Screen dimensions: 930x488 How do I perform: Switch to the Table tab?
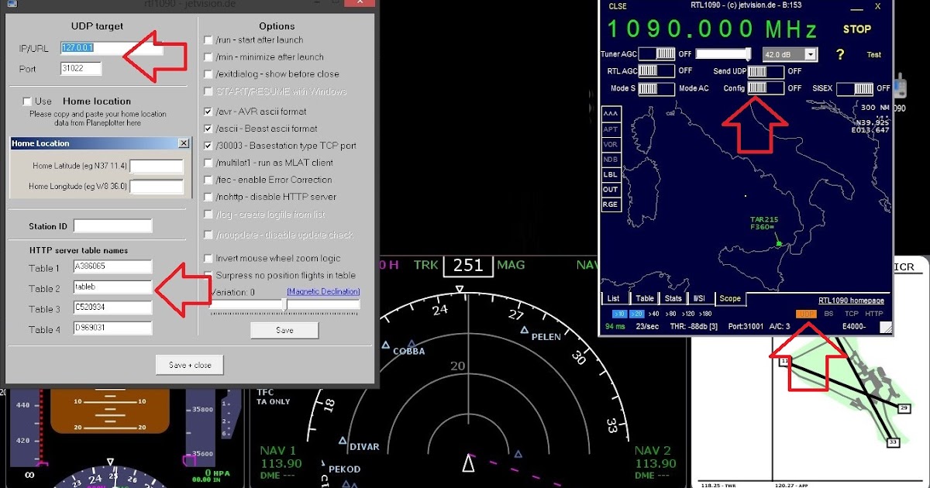tap(646, 298)
